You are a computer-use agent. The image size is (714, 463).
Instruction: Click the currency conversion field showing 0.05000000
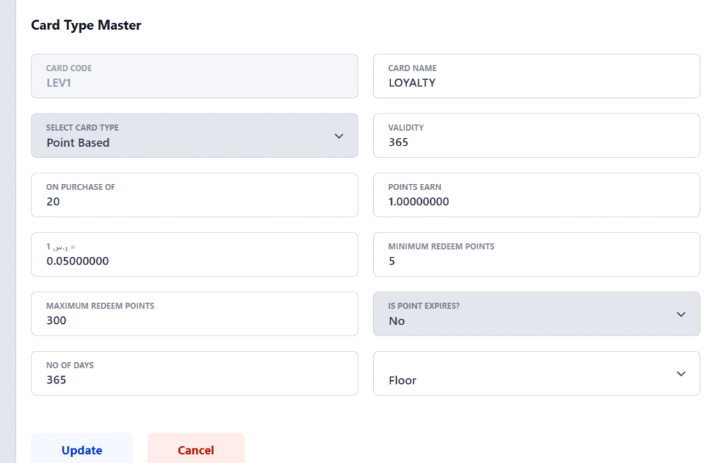point(194,260)
